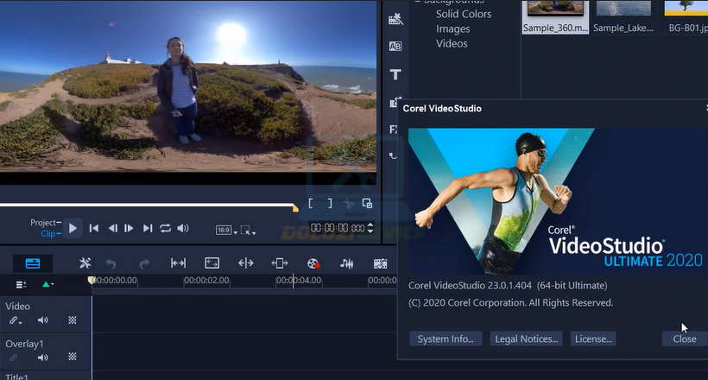
Task: Open the timeline customize toolbar tools
Action: [85, 263]
